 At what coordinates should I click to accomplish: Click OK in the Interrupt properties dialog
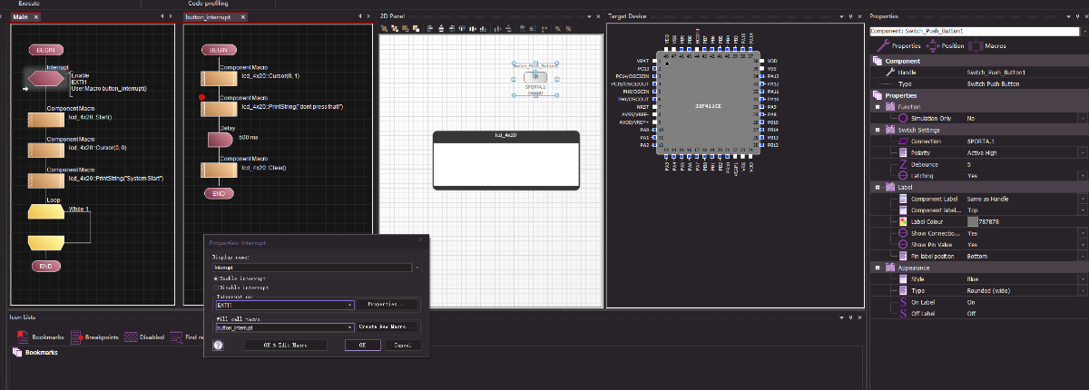click(x=362, y=346)
